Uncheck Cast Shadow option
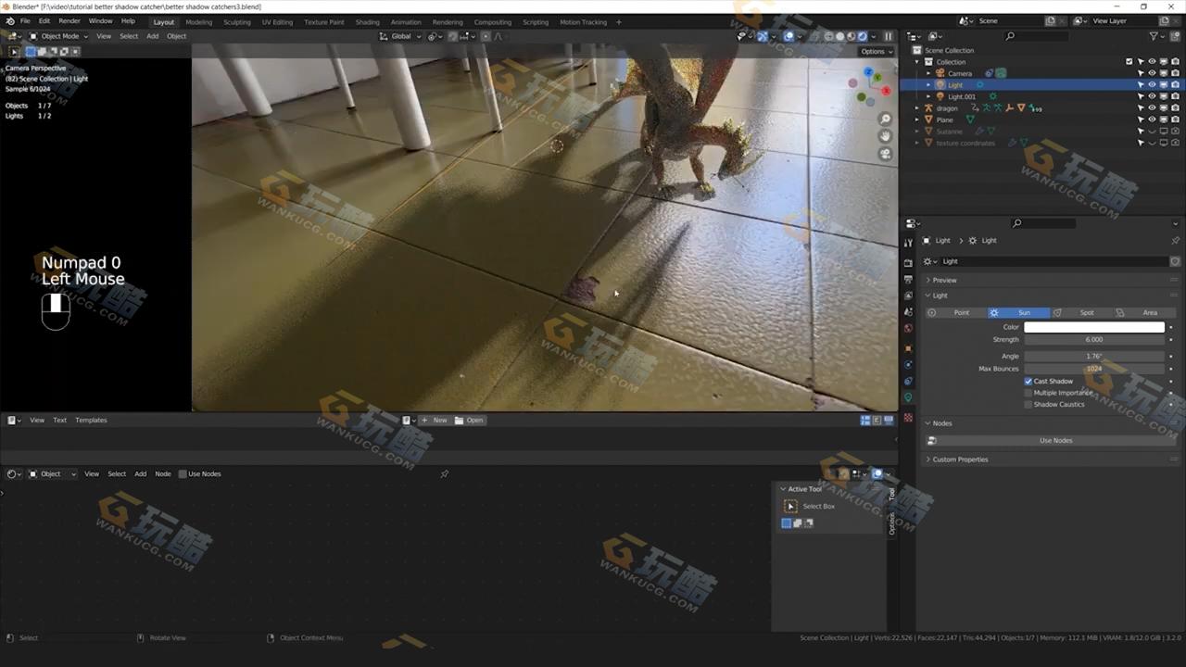The height and width of the screenshot is (667, 1186). [1028, 381]
